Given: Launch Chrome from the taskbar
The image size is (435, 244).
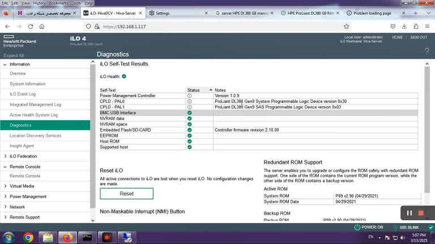Looking at the screenshot, I should click(28, 237).
